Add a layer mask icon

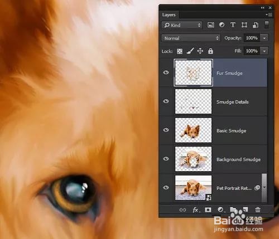click(x=208, y=210)
